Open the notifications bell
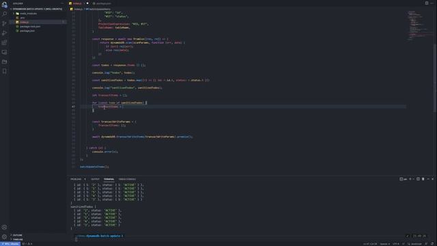 pyautogui.click(x=432, y=244)
